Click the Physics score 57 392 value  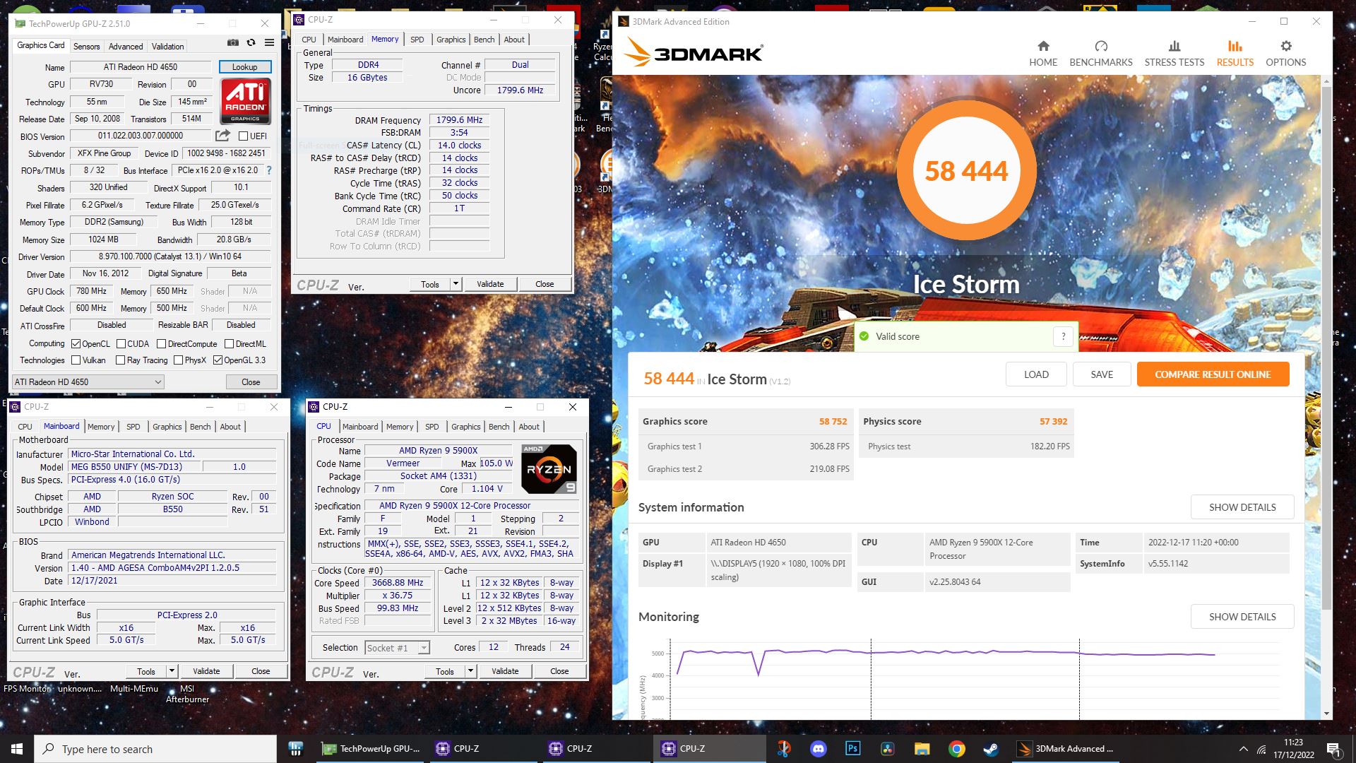(1053, 421)
